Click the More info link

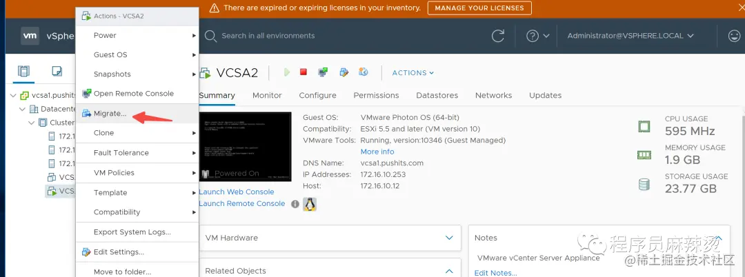click(377, 152)
